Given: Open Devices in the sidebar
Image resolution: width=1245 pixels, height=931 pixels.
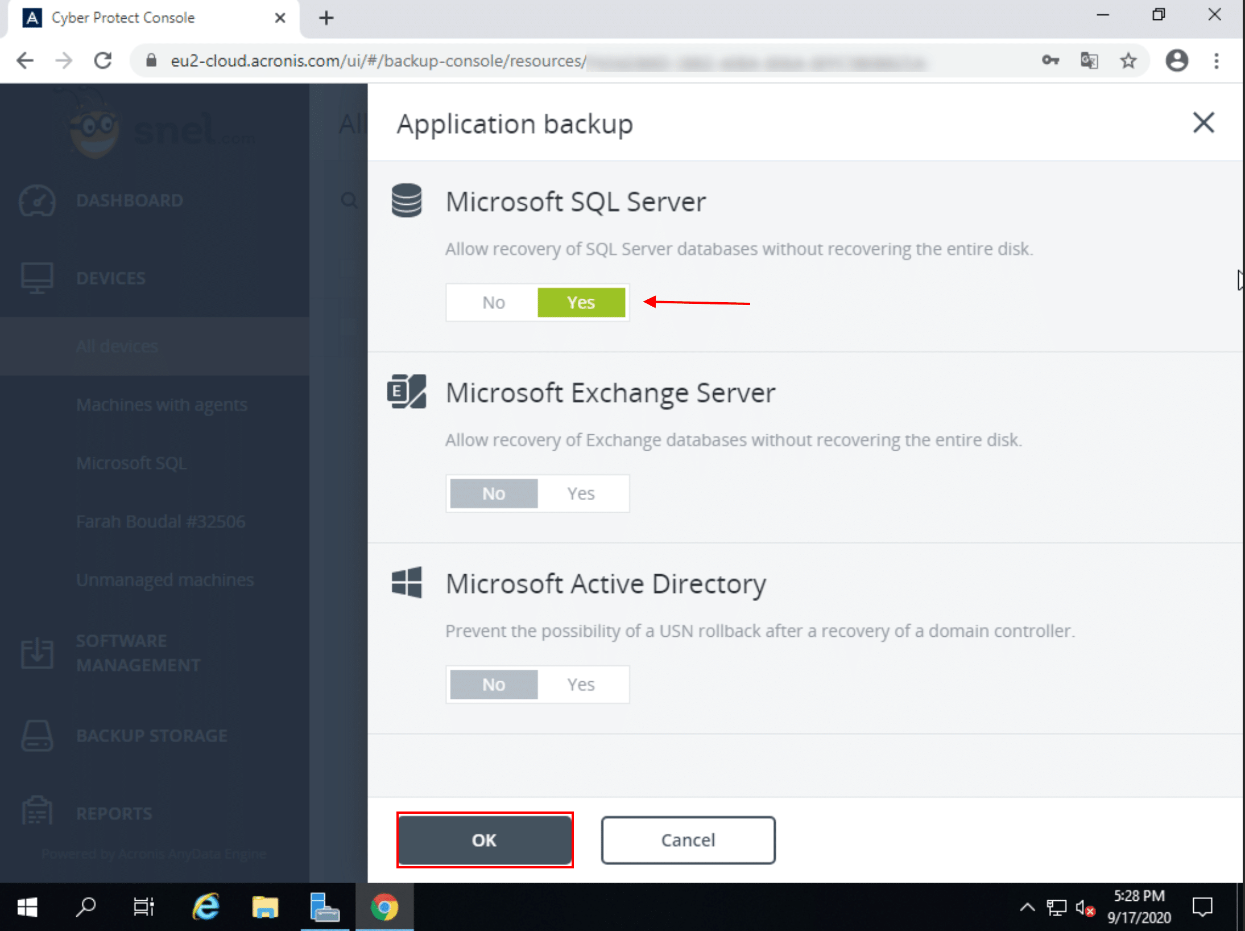Looking at the screenshot, I should pos(111,278).
